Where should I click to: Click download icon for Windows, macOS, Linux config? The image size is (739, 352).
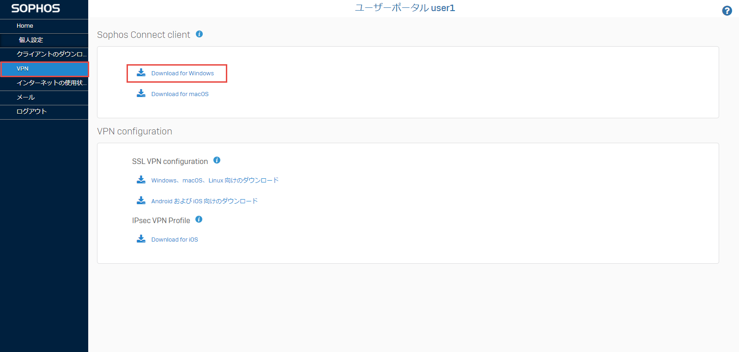pyautogui.click(x=141, y=180)
